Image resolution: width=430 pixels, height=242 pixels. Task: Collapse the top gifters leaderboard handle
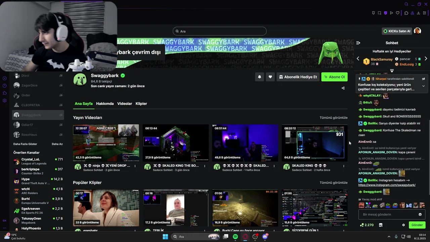(392, 71)
